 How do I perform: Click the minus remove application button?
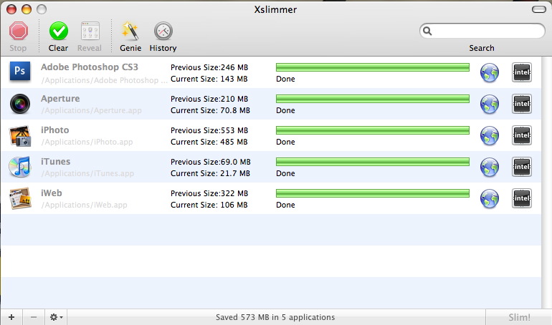tap(34, 317)
